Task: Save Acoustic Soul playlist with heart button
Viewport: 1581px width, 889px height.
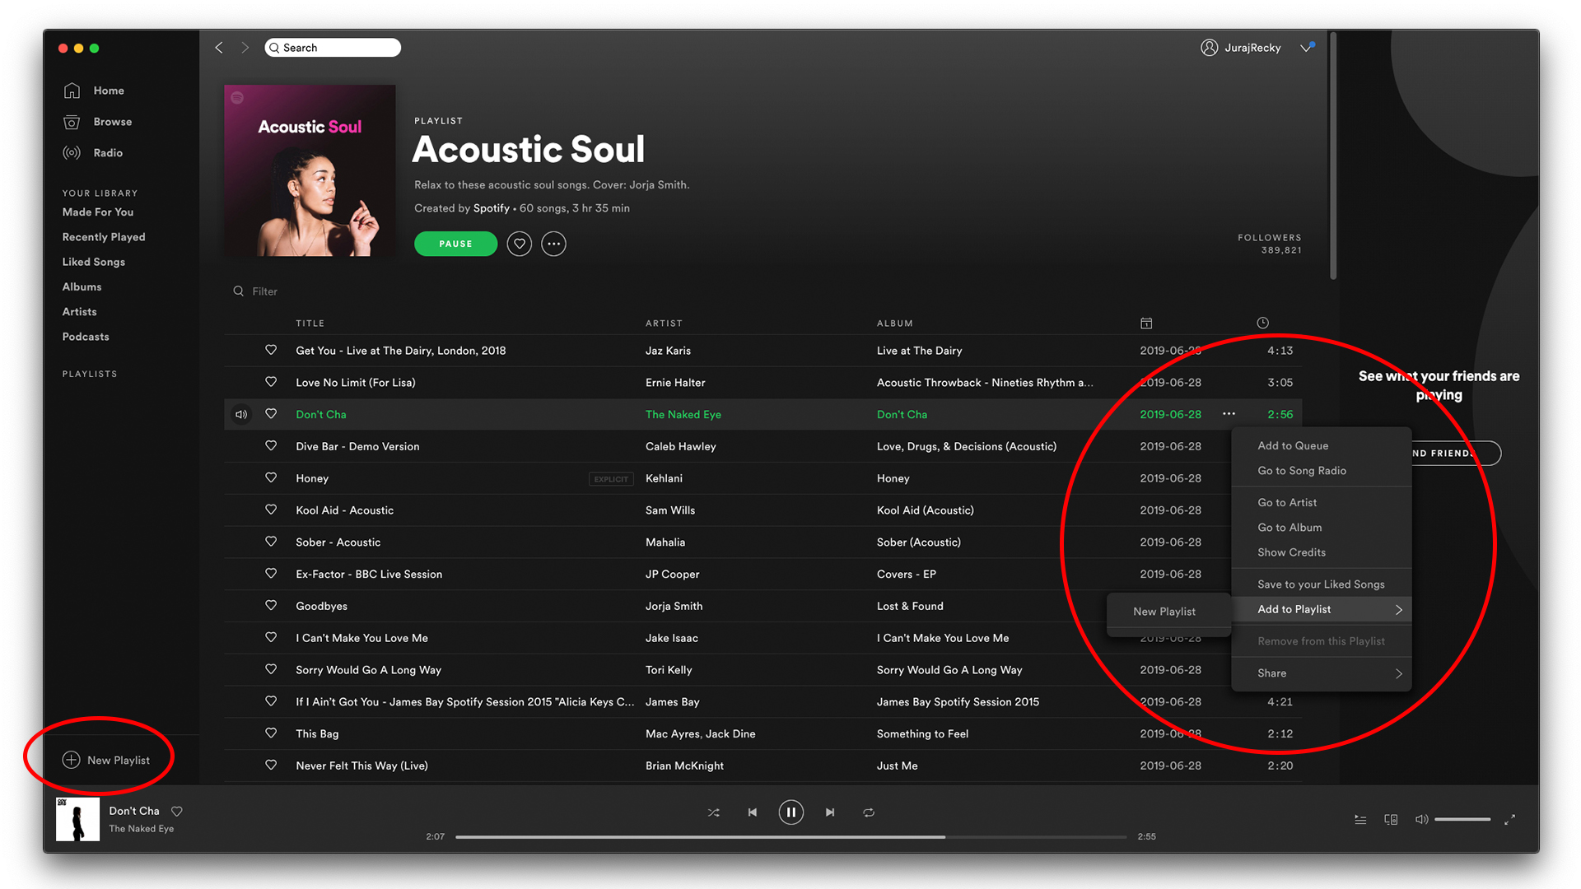Action: pyautogui.click(x=519, y=244)
